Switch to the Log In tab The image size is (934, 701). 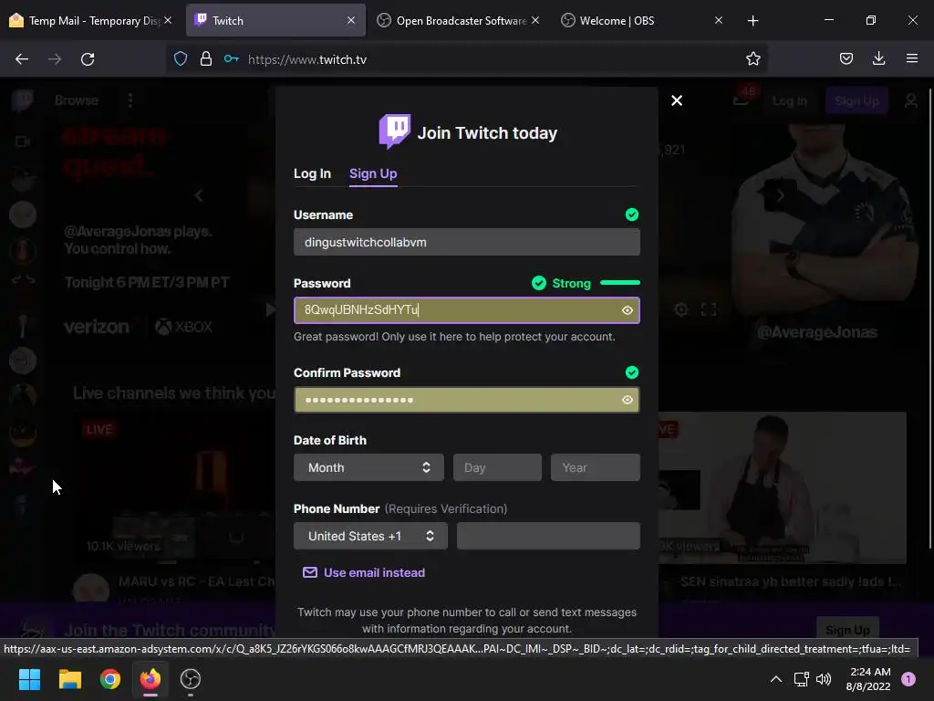click(312, 173)
